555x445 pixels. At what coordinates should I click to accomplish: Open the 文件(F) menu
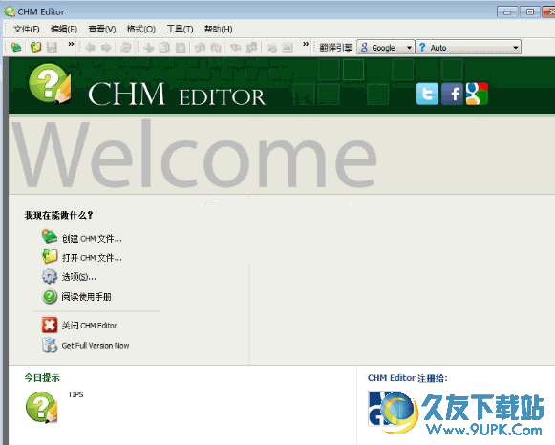[x=26, y=29]
